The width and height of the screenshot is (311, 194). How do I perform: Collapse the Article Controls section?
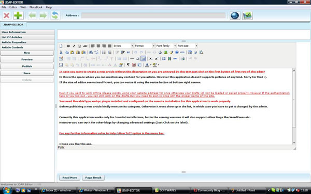[27, 47]
